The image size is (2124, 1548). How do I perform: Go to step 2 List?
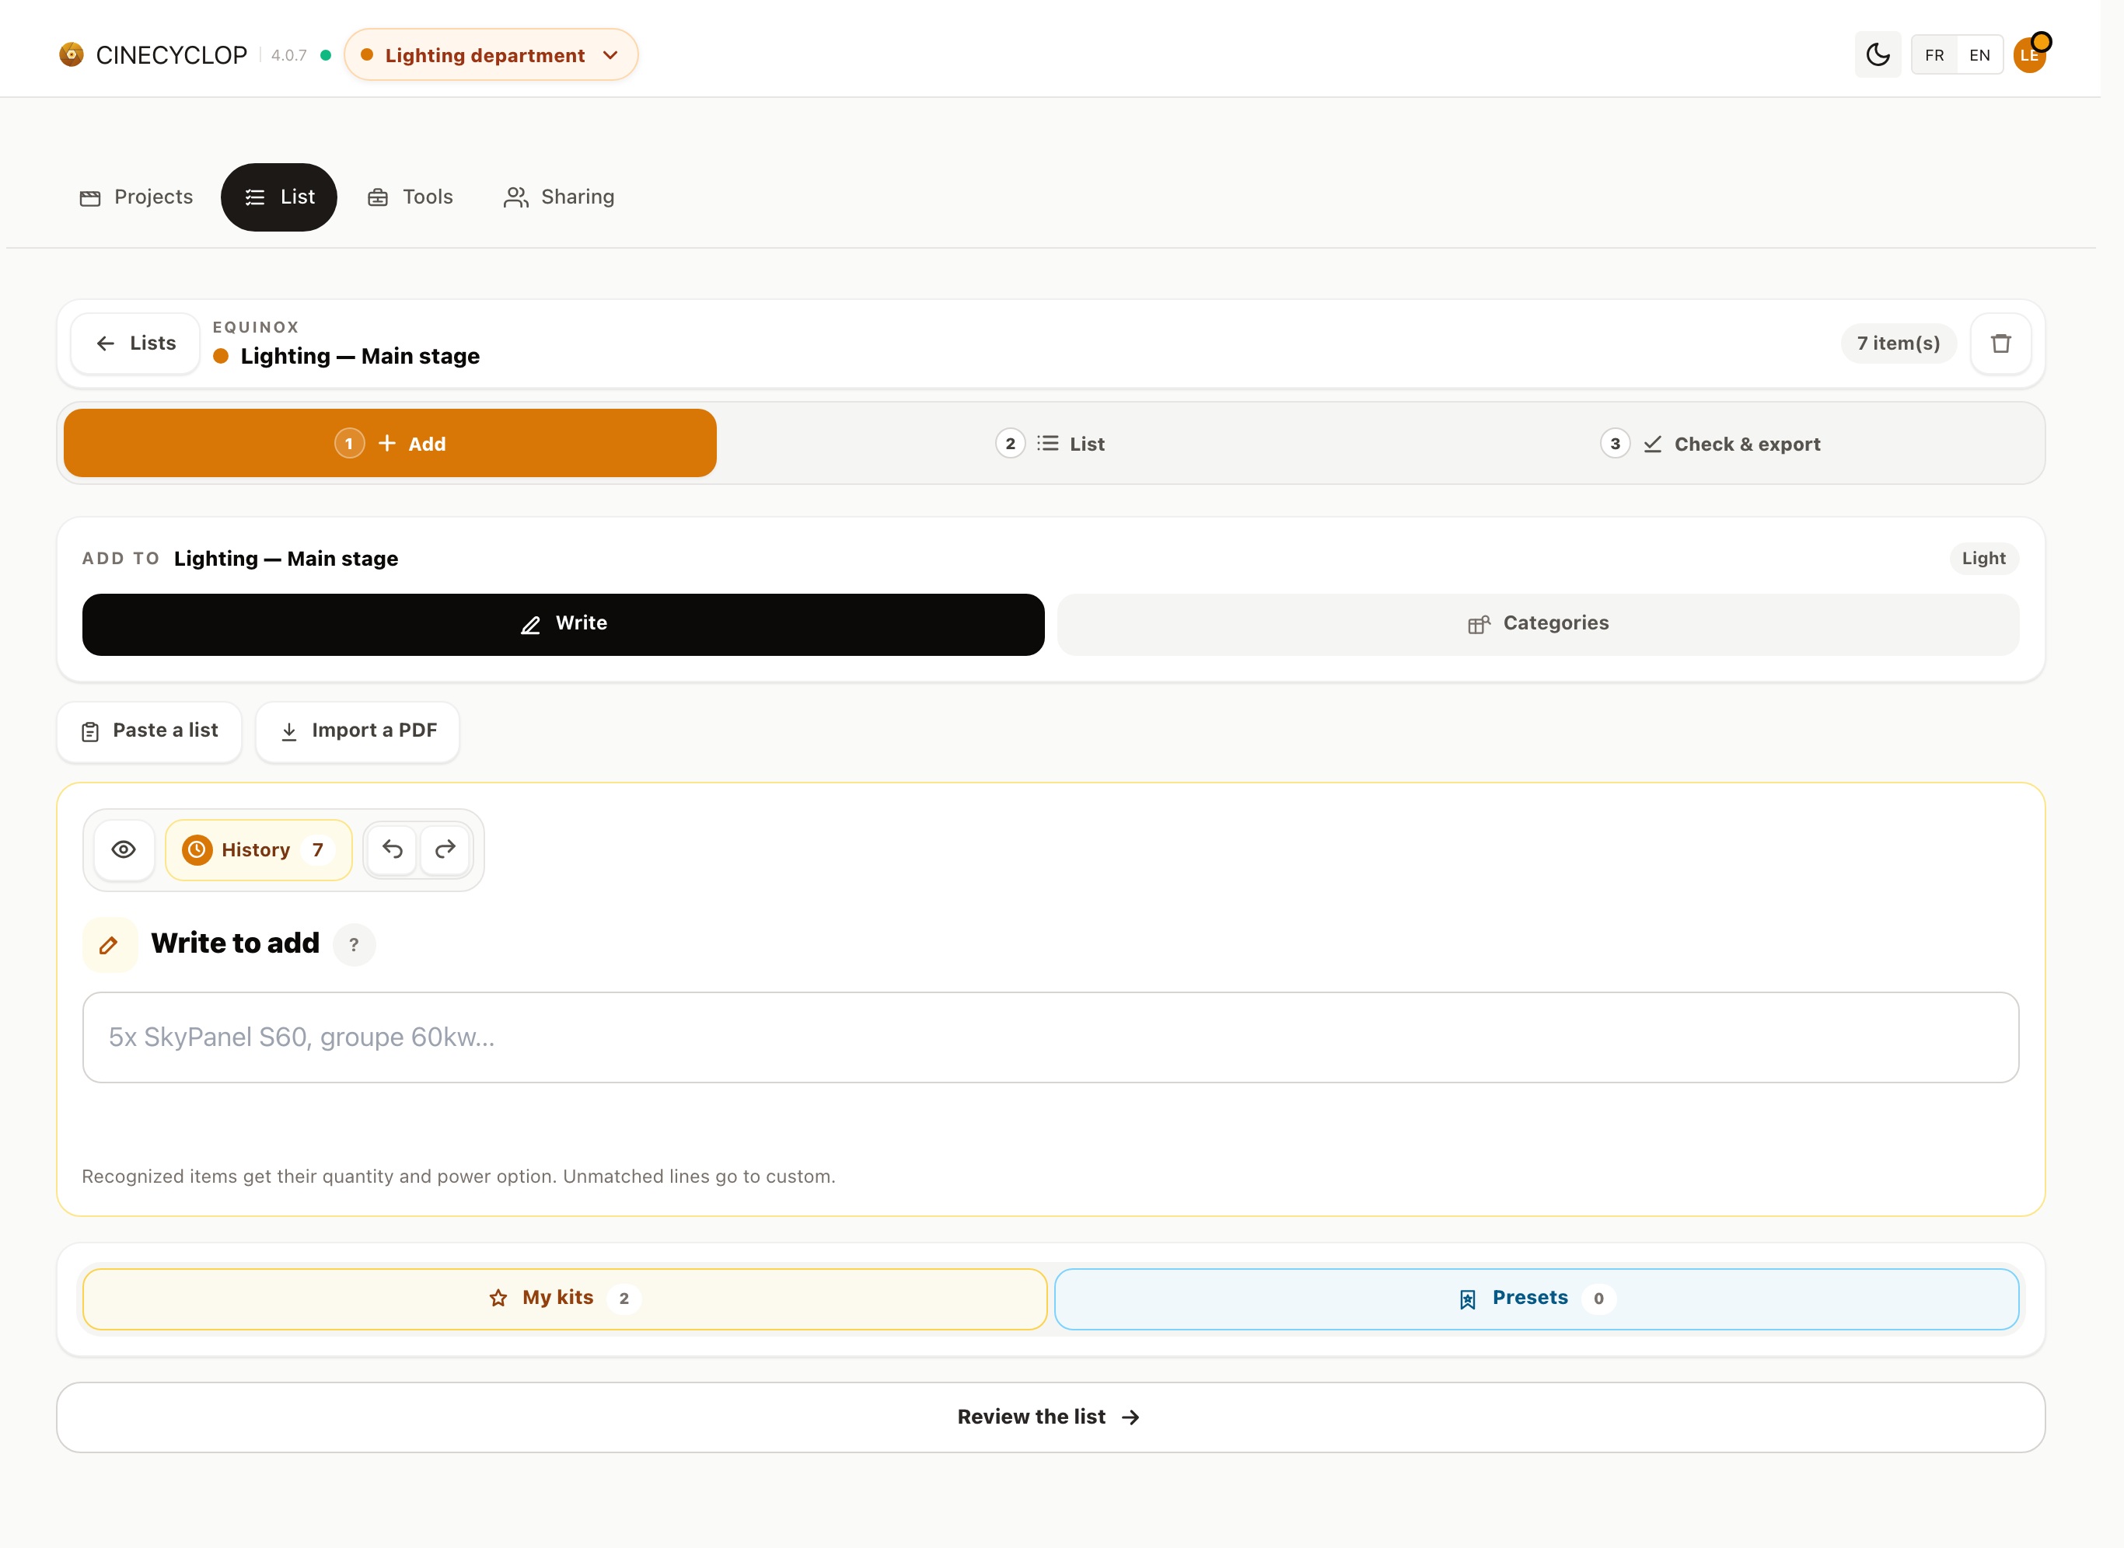pyautogui.click(x=1050, y=443)
